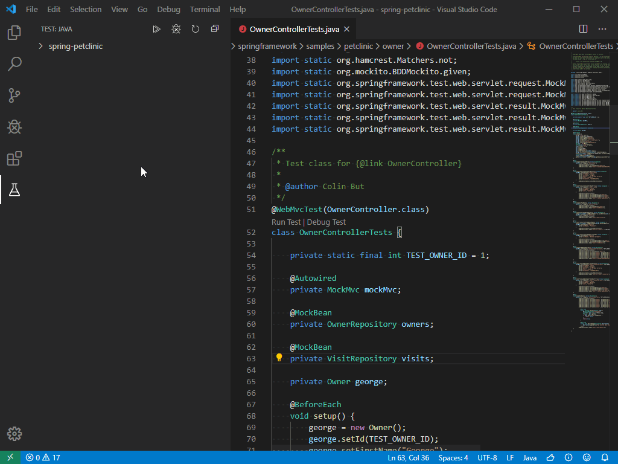Click the TEST: JAVA panel title

56,29
